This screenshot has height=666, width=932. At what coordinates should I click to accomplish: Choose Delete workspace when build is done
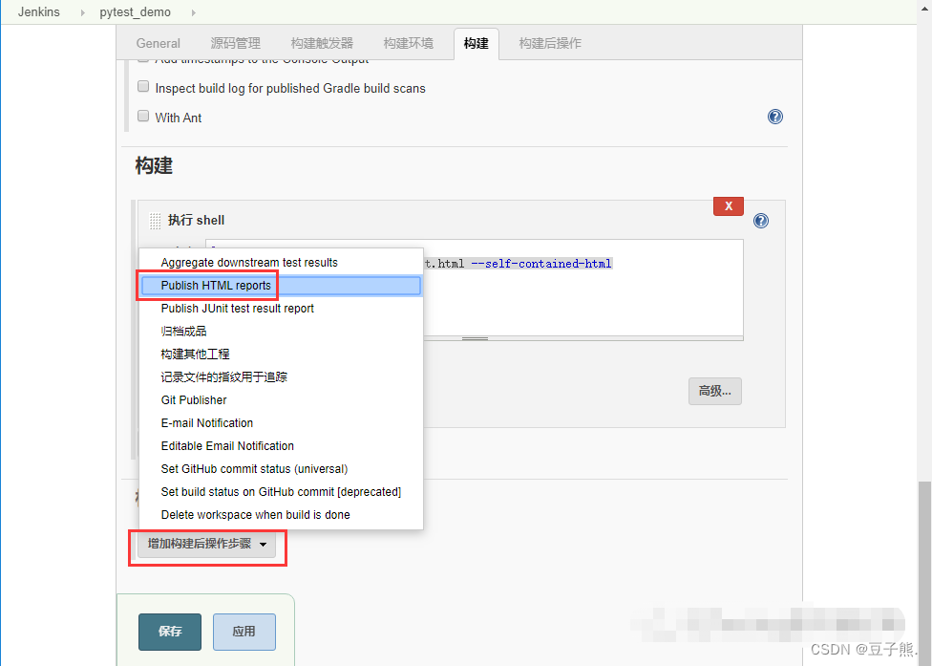tap(281, 515)
